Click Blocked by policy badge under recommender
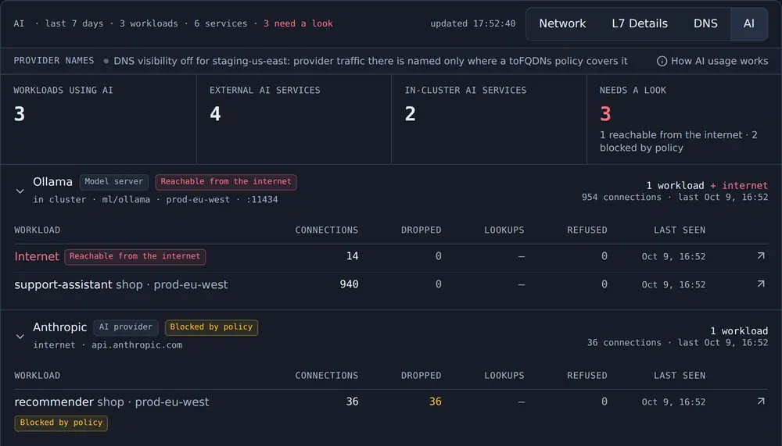 pyautogui.click(x=61, y=423)
